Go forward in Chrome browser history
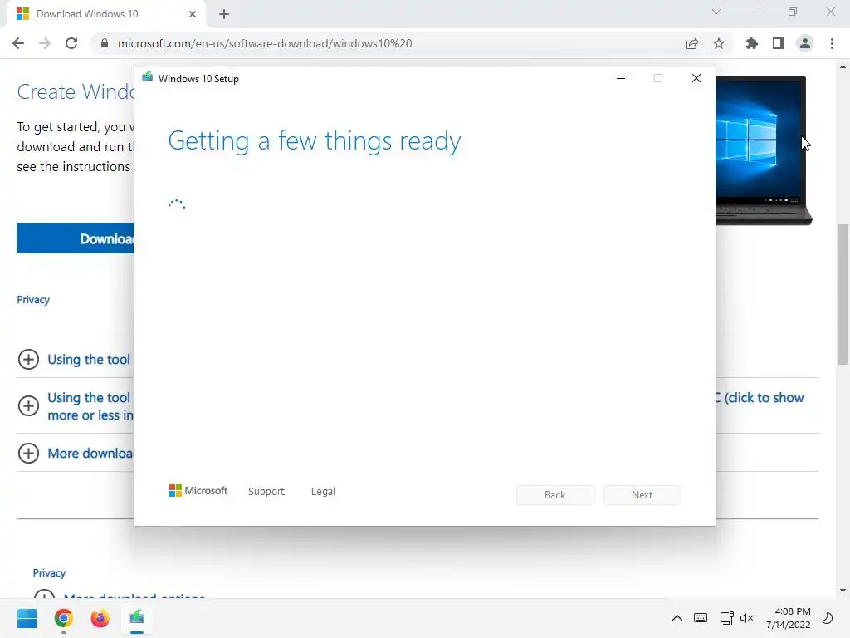This screenshot has height=638, width=850. pyautogui.click(x=45, y=43)
